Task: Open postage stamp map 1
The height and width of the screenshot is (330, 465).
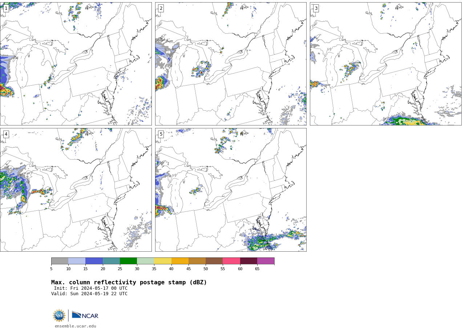Action: tap(76, 64)
